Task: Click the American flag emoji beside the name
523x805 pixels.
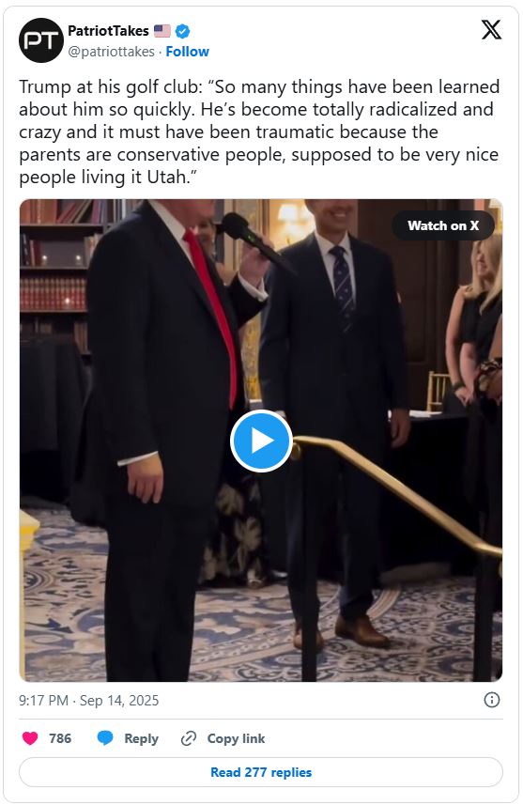Action: [162, 31]
